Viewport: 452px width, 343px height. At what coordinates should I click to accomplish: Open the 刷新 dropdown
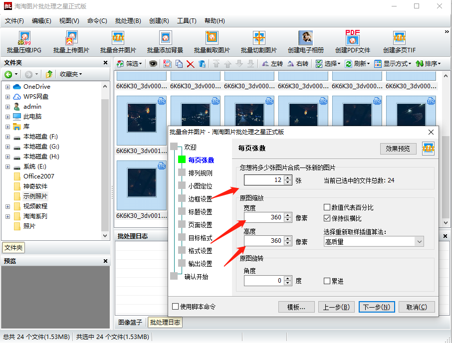point(357,64)
